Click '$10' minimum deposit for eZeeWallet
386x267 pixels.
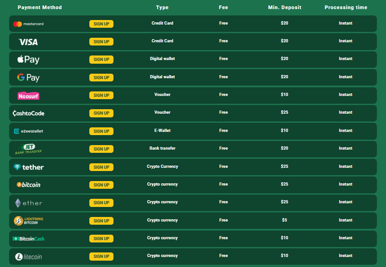click(x=284, y=131)
